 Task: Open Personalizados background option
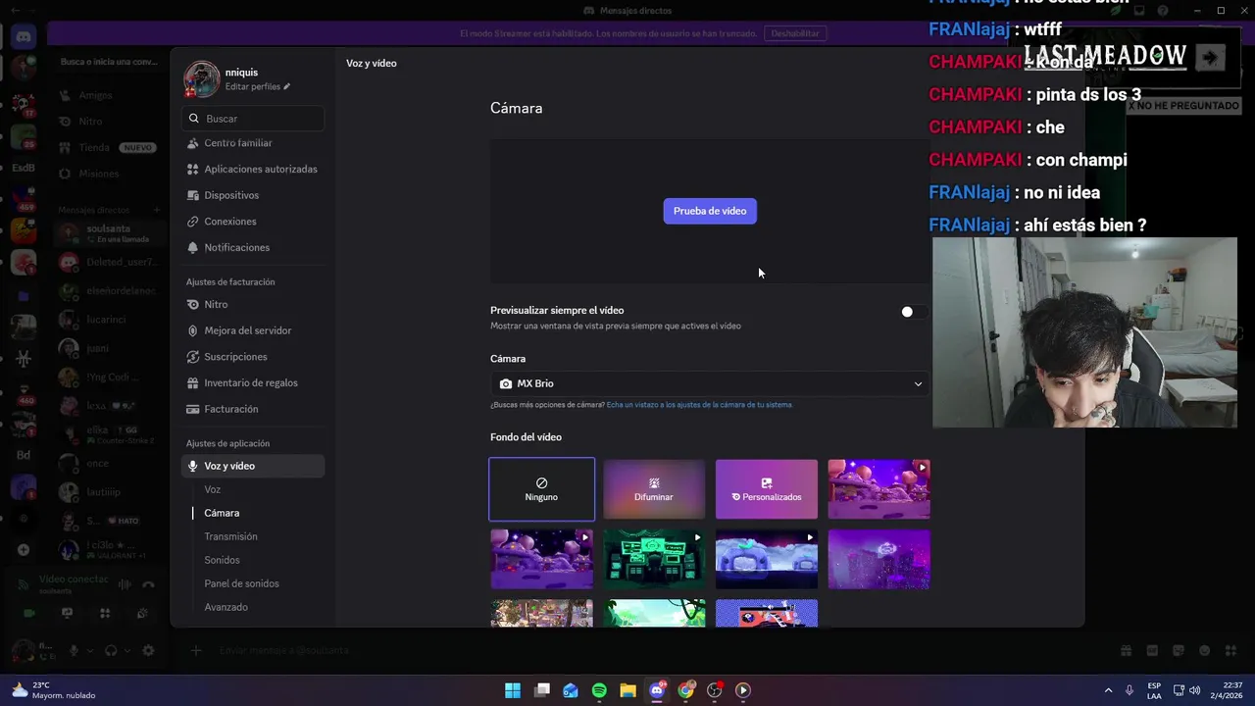pos(767,489)
